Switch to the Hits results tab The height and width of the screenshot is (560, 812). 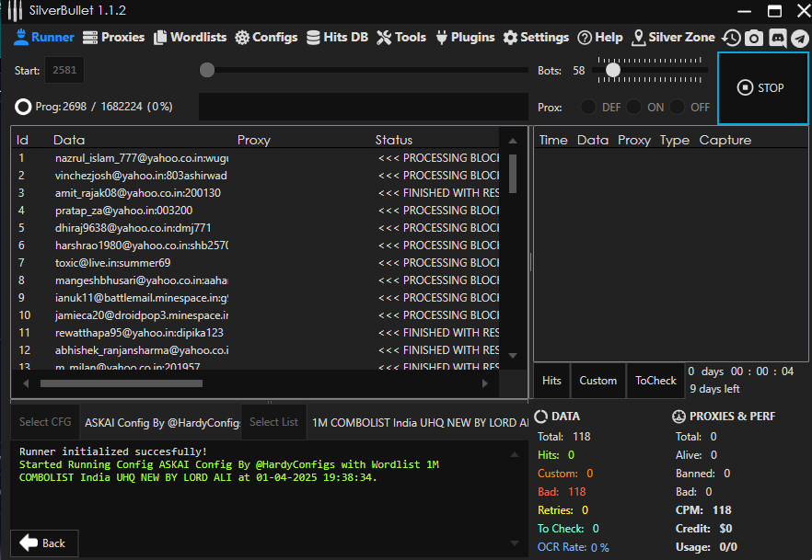pos(551,381)
